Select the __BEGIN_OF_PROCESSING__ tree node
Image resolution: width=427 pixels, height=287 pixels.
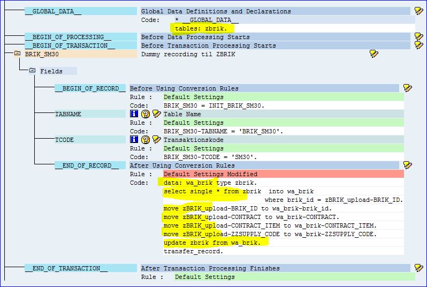tap(81, 37)
